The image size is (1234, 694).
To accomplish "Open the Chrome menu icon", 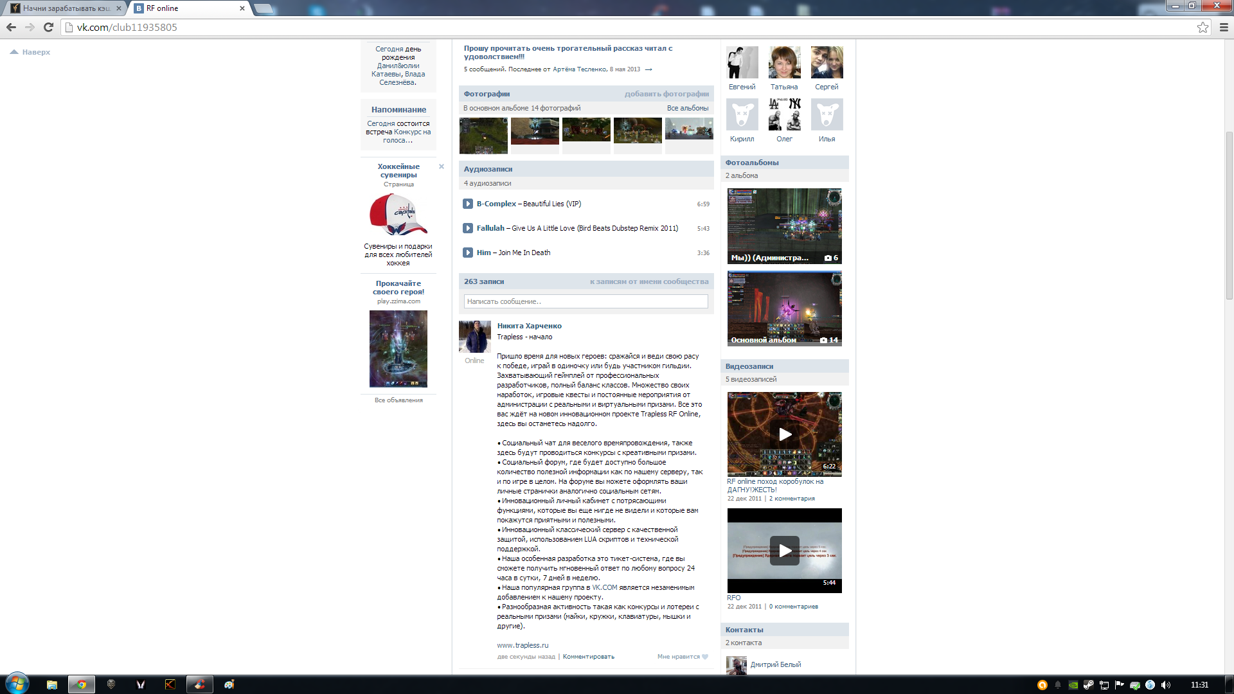I will (x=1224, y=27).
